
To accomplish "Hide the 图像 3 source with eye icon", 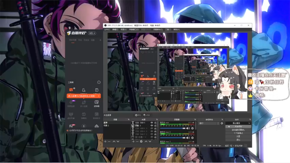I will click(x=152, y=125).
